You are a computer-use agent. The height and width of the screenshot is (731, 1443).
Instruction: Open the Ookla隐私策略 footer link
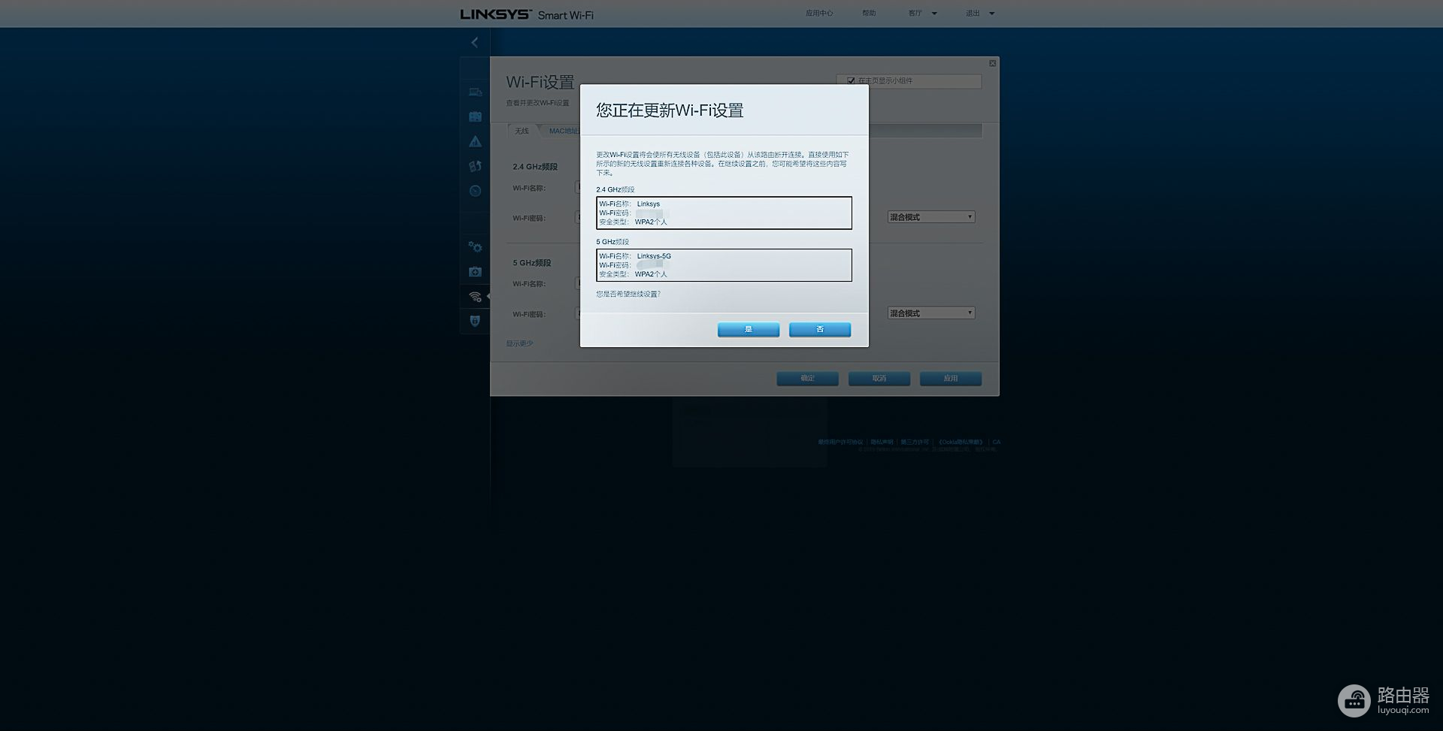960,443
